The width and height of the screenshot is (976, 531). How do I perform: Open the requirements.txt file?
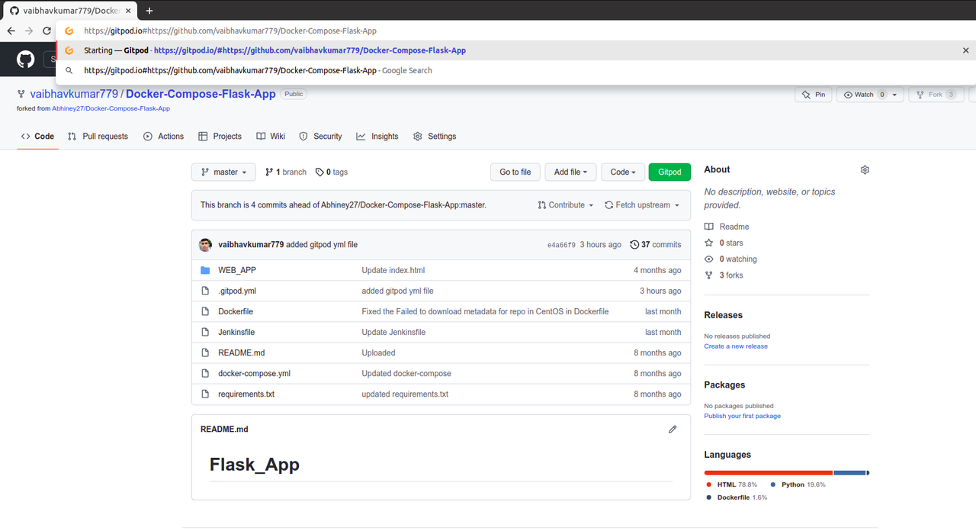[x=246, y=394]
